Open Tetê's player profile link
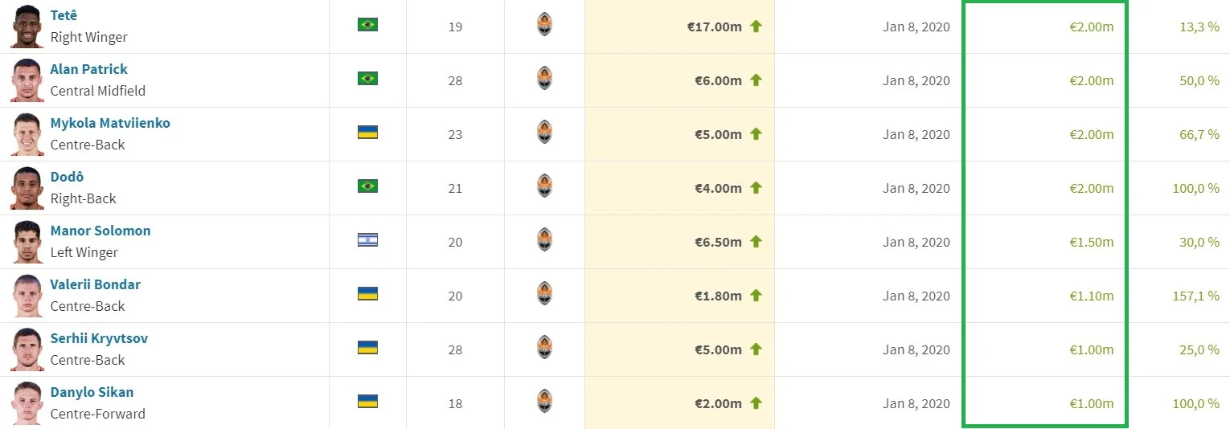 coord(64,15)
